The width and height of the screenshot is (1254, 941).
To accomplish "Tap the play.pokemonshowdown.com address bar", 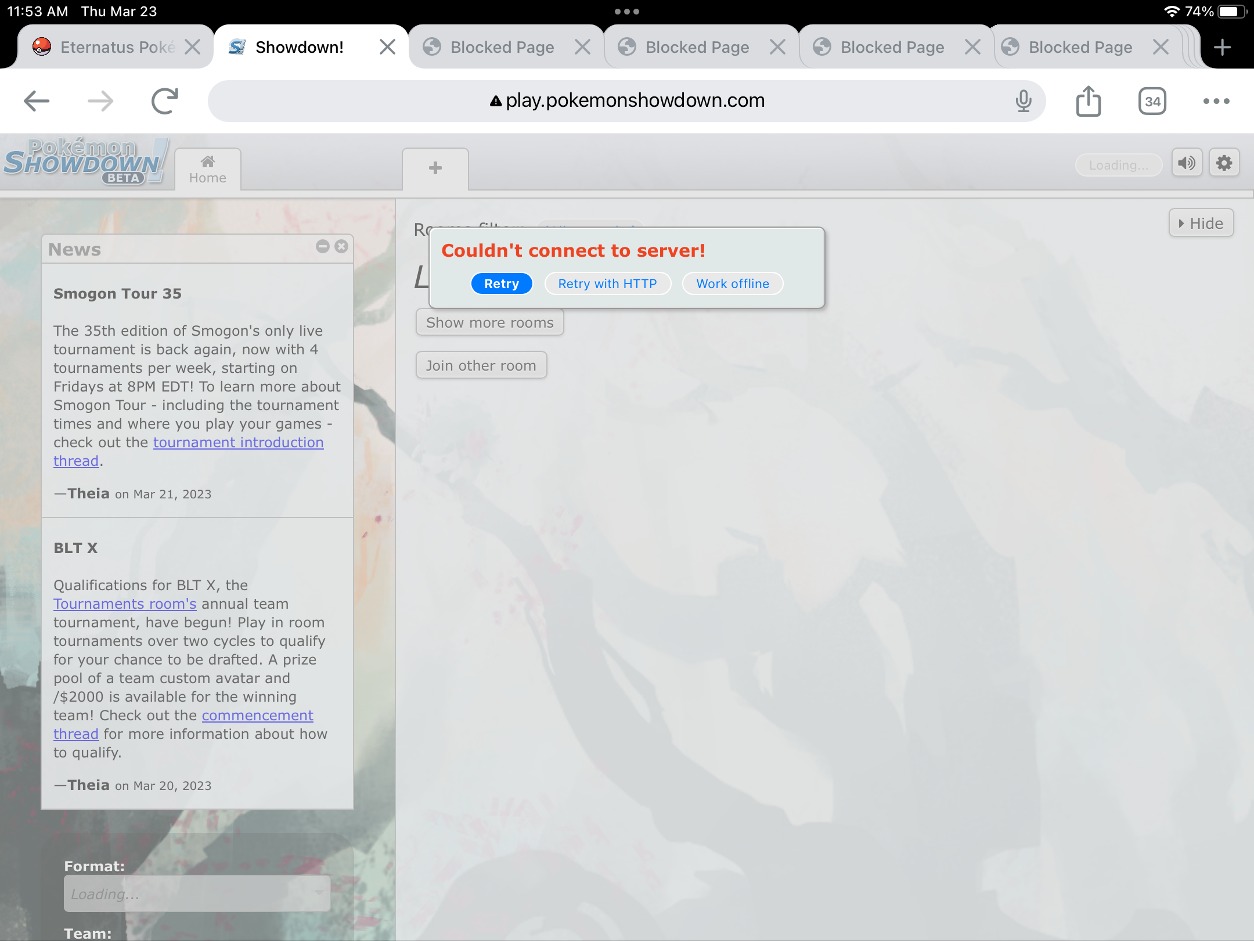I will click(x=627, y=101).
